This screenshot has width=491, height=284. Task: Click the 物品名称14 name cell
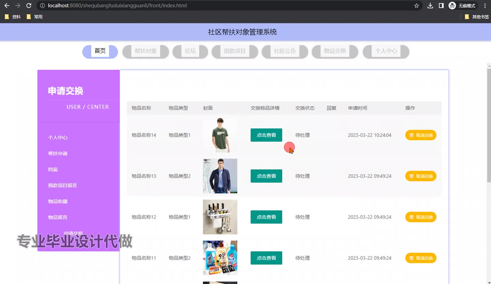[x=144, y=135]
